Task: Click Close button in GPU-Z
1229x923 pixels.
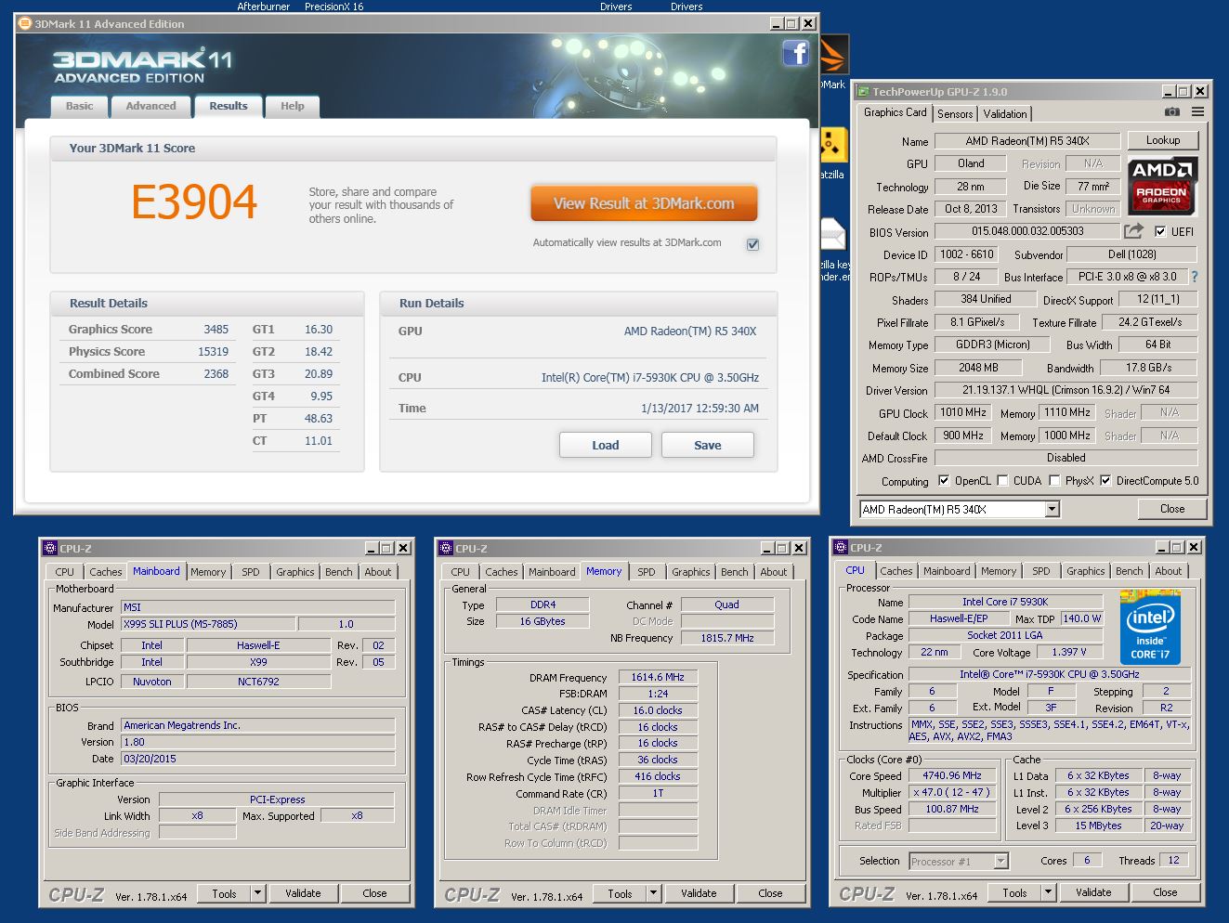Action: tap(1172, 509)
